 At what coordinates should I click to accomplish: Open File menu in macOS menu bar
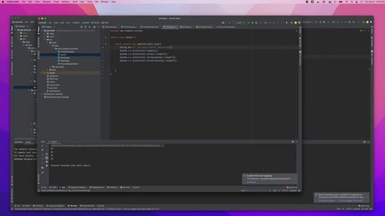23,2
